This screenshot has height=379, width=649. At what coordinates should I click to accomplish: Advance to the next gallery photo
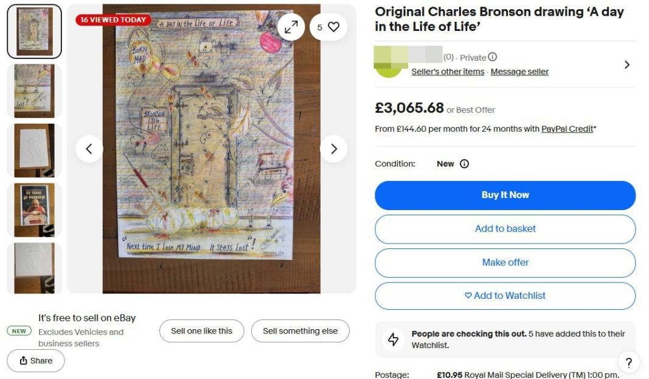coord(334,148)
